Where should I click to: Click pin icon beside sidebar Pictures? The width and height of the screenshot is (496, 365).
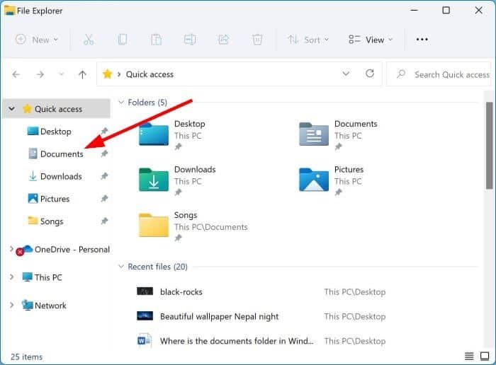(104, 199)
